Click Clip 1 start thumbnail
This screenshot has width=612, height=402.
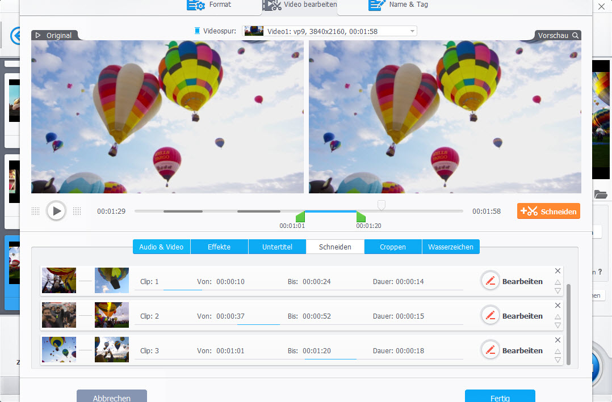point(59,280)
